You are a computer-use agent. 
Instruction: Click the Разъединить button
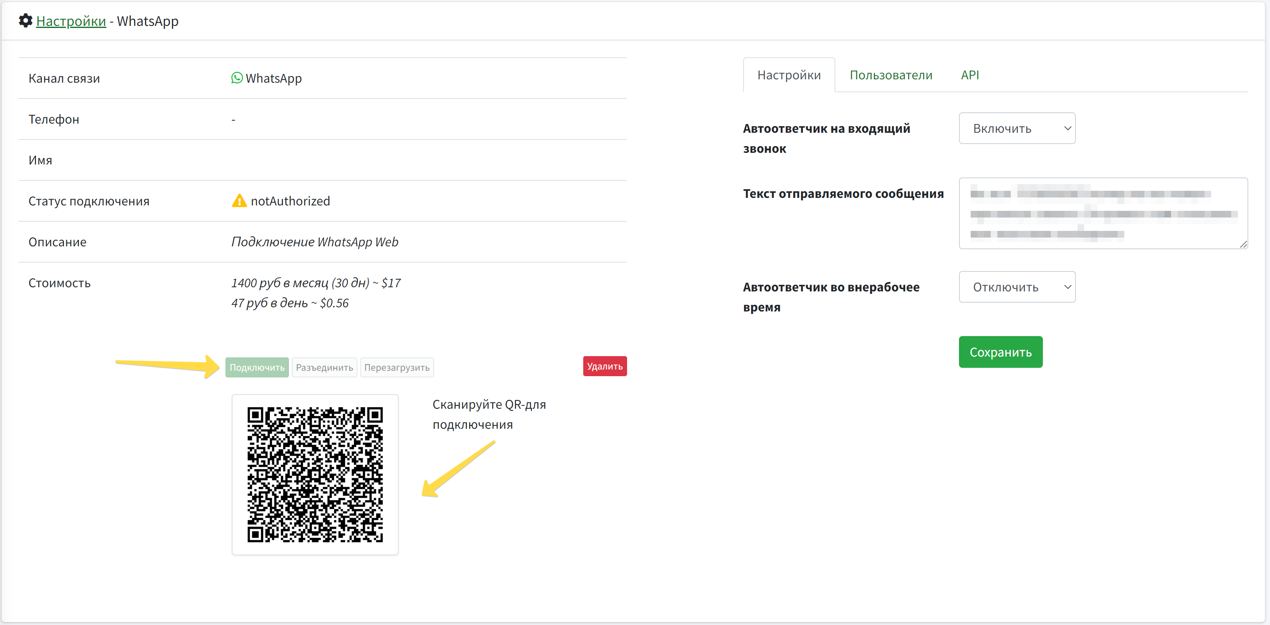point(324,368)
